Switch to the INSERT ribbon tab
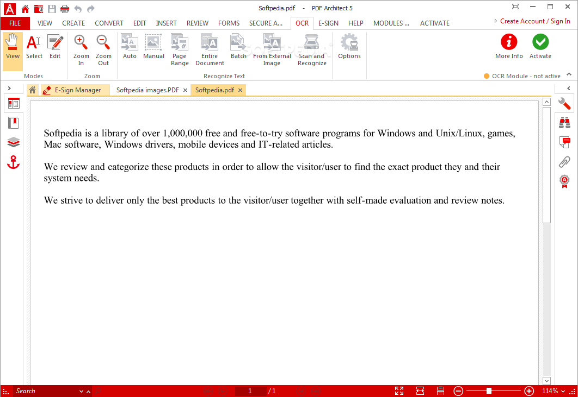The image size is (578, 397). point(166,23)
